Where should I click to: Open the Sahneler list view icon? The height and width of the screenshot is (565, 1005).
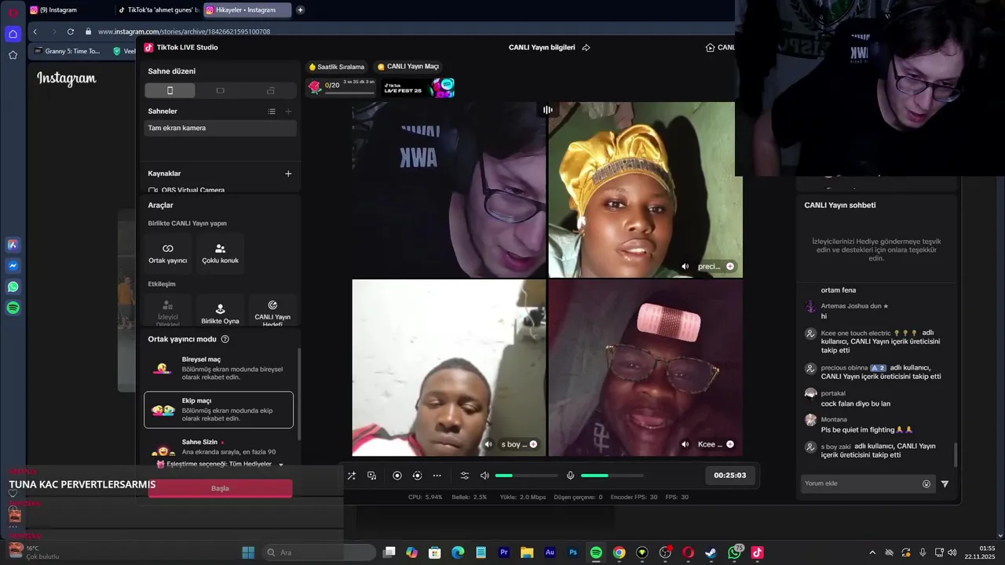(272, 111)
